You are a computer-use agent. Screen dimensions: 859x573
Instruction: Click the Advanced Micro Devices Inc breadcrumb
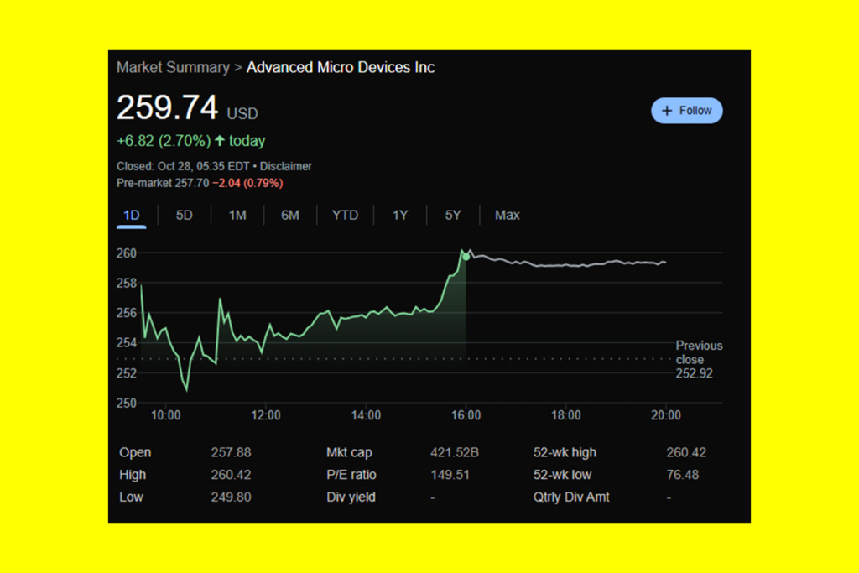pyautogui.click(x=341, y=67)
